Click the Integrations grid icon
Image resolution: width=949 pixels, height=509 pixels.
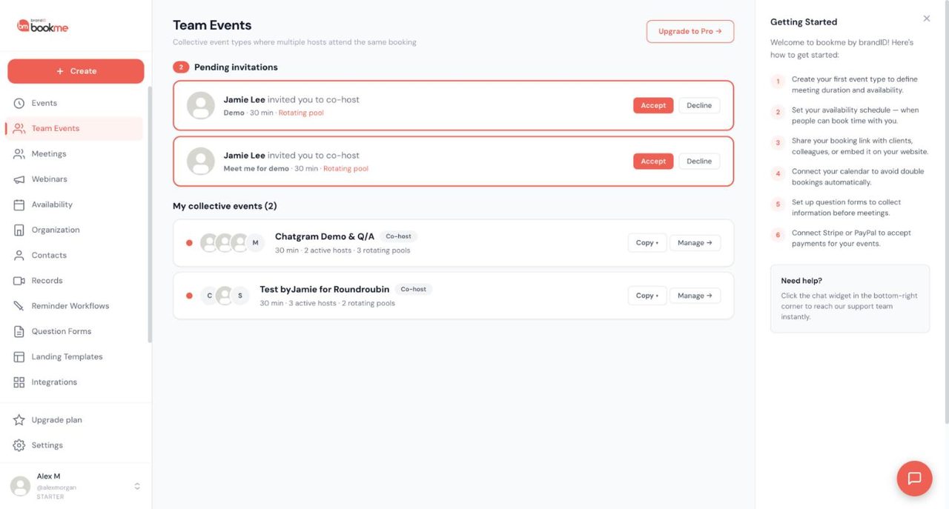[x=19, y=382]
